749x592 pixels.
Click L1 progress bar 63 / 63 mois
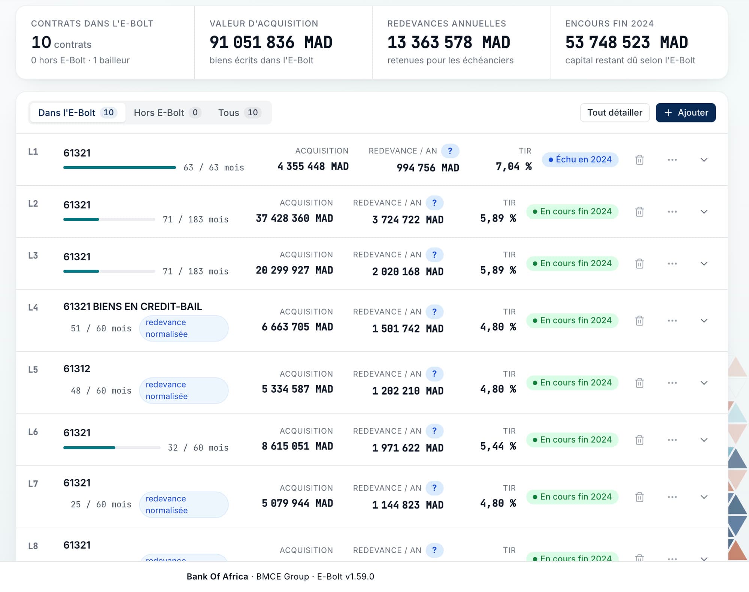click(119, 167)
